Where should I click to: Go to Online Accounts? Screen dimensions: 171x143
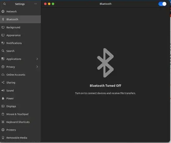coord(21,75)
